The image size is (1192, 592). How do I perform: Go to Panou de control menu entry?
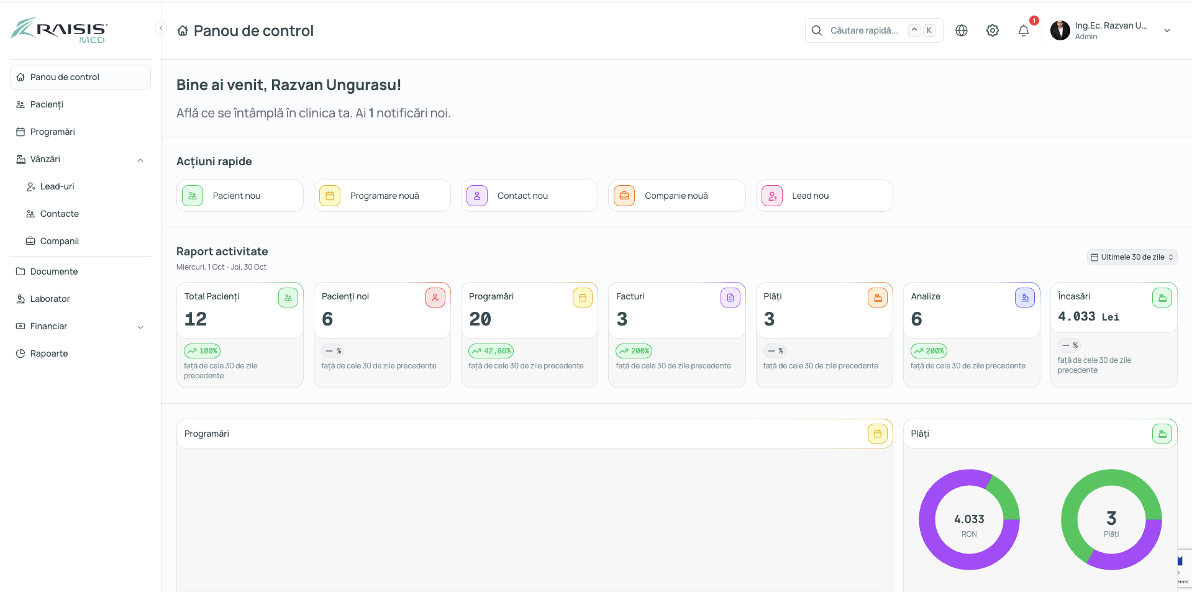[x=65, y=76]
